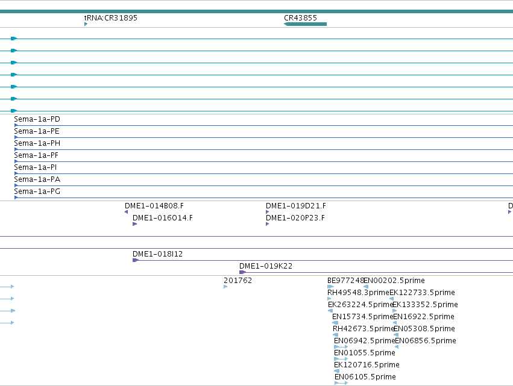Select the EN15734.5prime EST label

(362, 317)
